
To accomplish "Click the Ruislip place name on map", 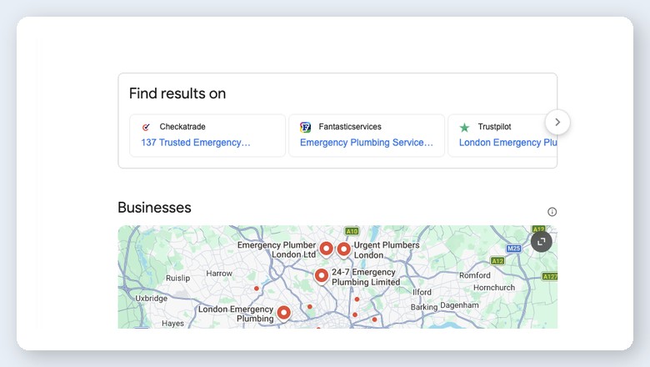I will click(x=177, y=279).
